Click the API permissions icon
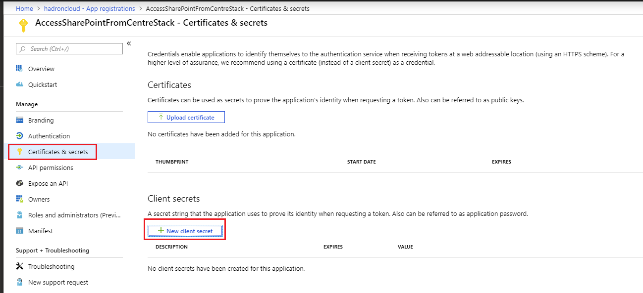The width and height of the screenshot is (643, 293). click(19, 167)
